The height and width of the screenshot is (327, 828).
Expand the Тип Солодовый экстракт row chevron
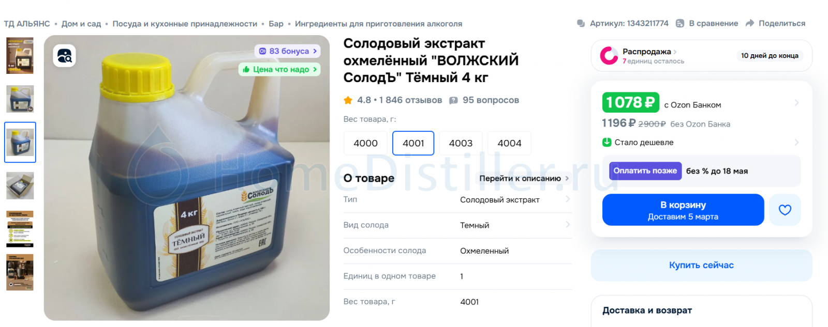568,199
